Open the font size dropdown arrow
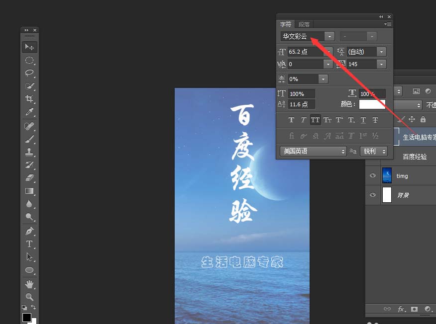Image resolution: width=436 pixels, height=324 pixels. (328, 52)
